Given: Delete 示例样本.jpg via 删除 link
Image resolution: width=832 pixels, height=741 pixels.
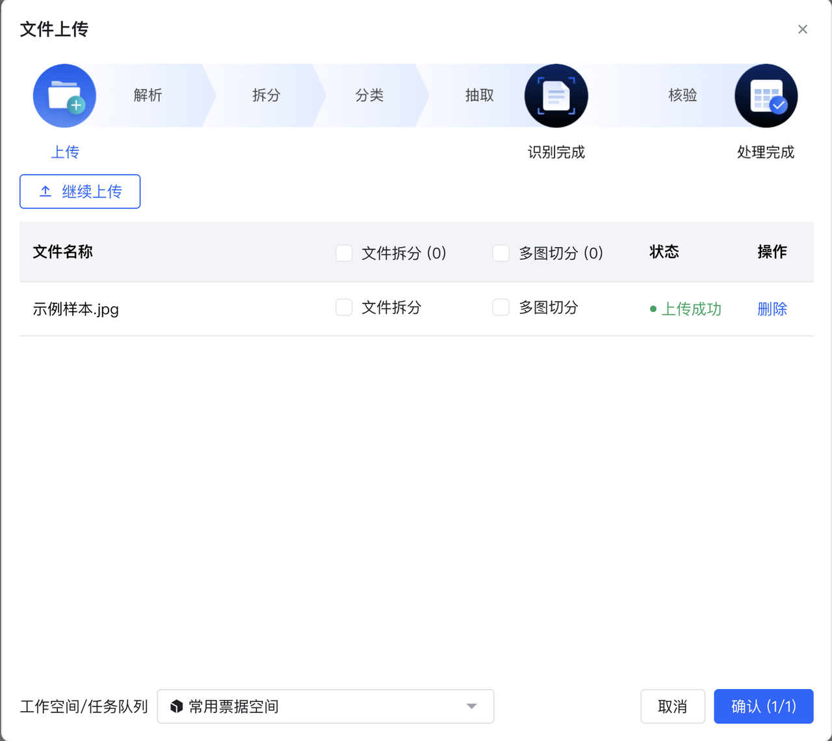Looking at the screenshot, I should (772, 309).
